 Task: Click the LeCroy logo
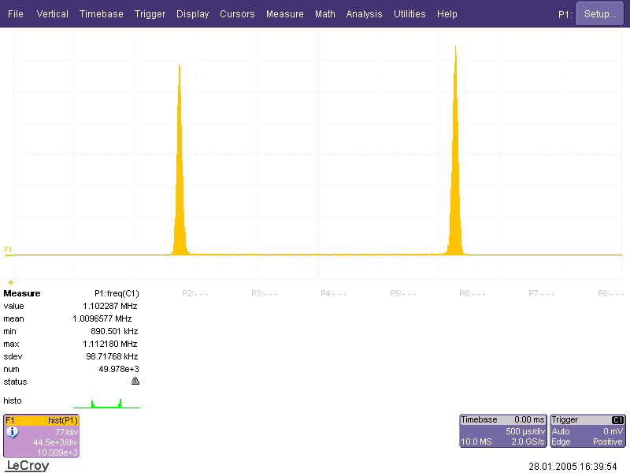coord(27,466)
